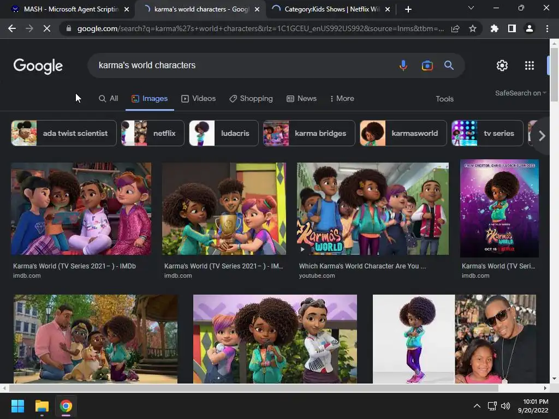The height and width of the screenshot is (419, 559).
Task: Select ada twist scientist chip
Action: click(64, 133)
